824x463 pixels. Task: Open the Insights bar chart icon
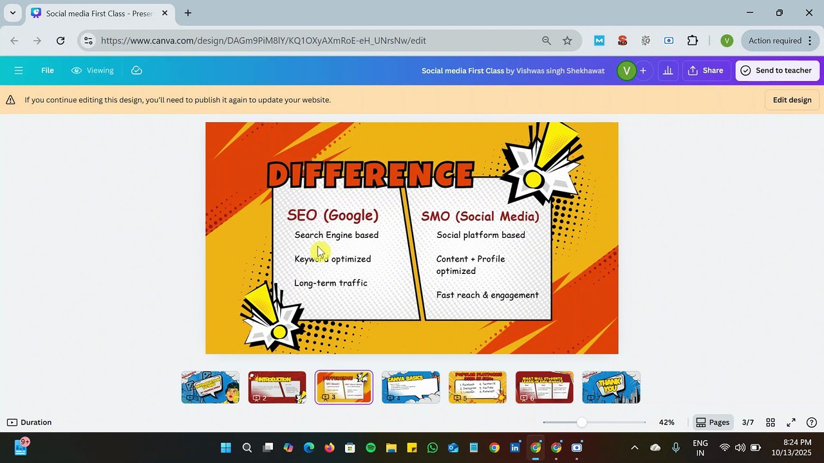click(x=668, y=71)
